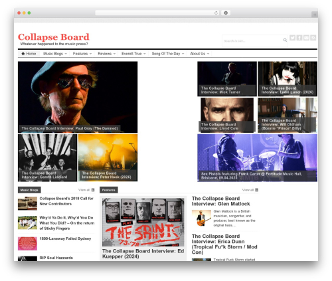This screenshot has height=281, width=332.
Task: Add new browser tab with plus
Action: click(315, 15)
